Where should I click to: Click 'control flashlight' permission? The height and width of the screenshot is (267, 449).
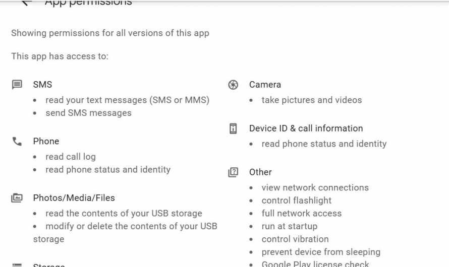coord(297,201)
